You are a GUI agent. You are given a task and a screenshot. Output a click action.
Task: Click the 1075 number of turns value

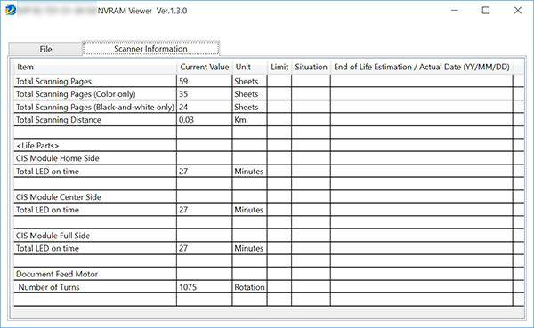[188, 287]
